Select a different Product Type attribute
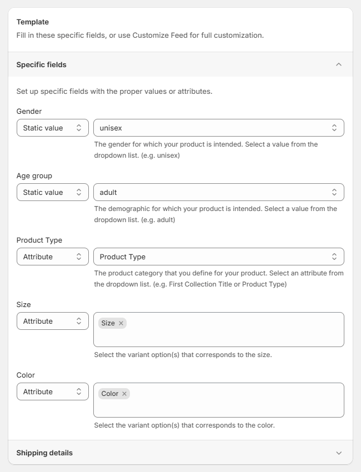361x472 pixels. (x=219, y=256)
